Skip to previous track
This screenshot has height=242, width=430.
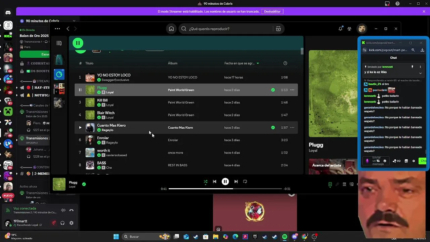[215, 182]
